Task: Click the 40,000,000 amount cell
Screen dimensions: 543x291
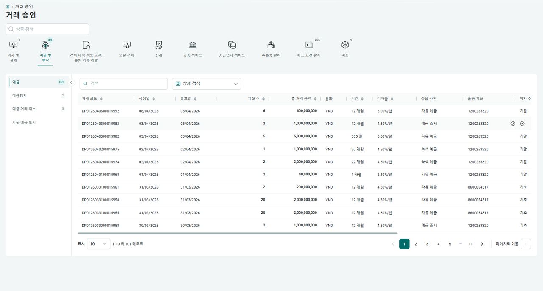Action: pyautogui.click(x=308, y=175)
